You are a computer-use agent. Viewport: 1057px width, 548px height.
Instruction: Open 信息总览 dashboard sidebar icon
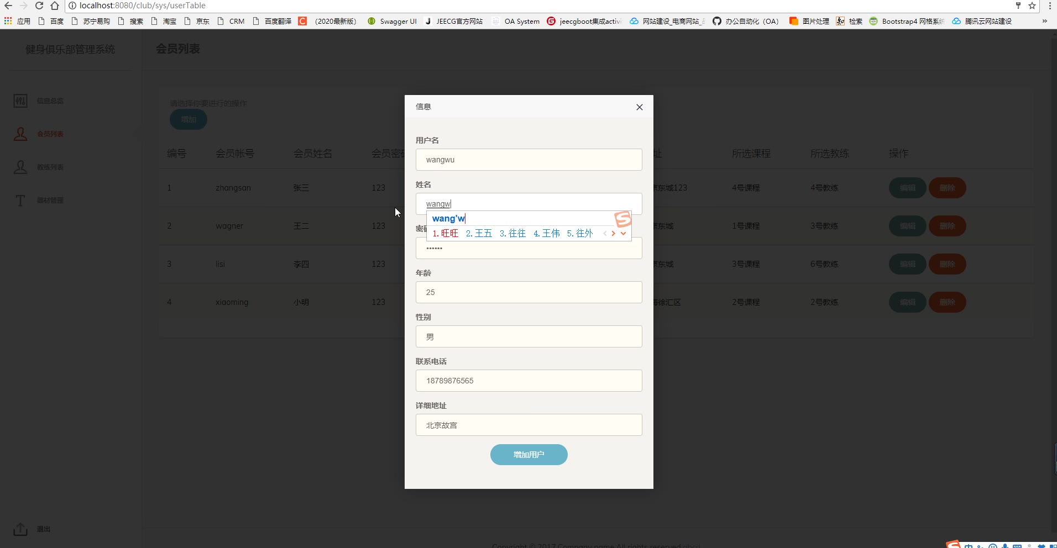tap(20, 101)
